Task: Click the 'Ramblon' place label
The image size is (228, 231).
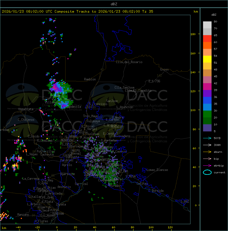Action: coord(90,79)
